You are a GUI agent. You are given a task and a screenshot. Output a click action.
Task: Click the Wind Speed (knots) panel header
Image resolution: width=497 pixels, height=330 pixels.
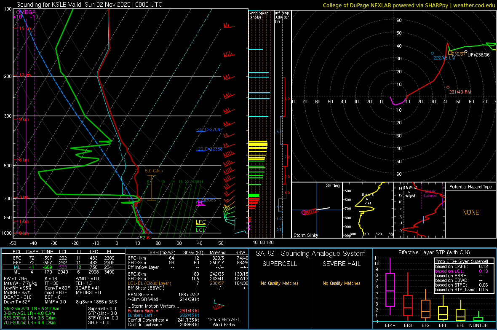(x=259, y=15)
